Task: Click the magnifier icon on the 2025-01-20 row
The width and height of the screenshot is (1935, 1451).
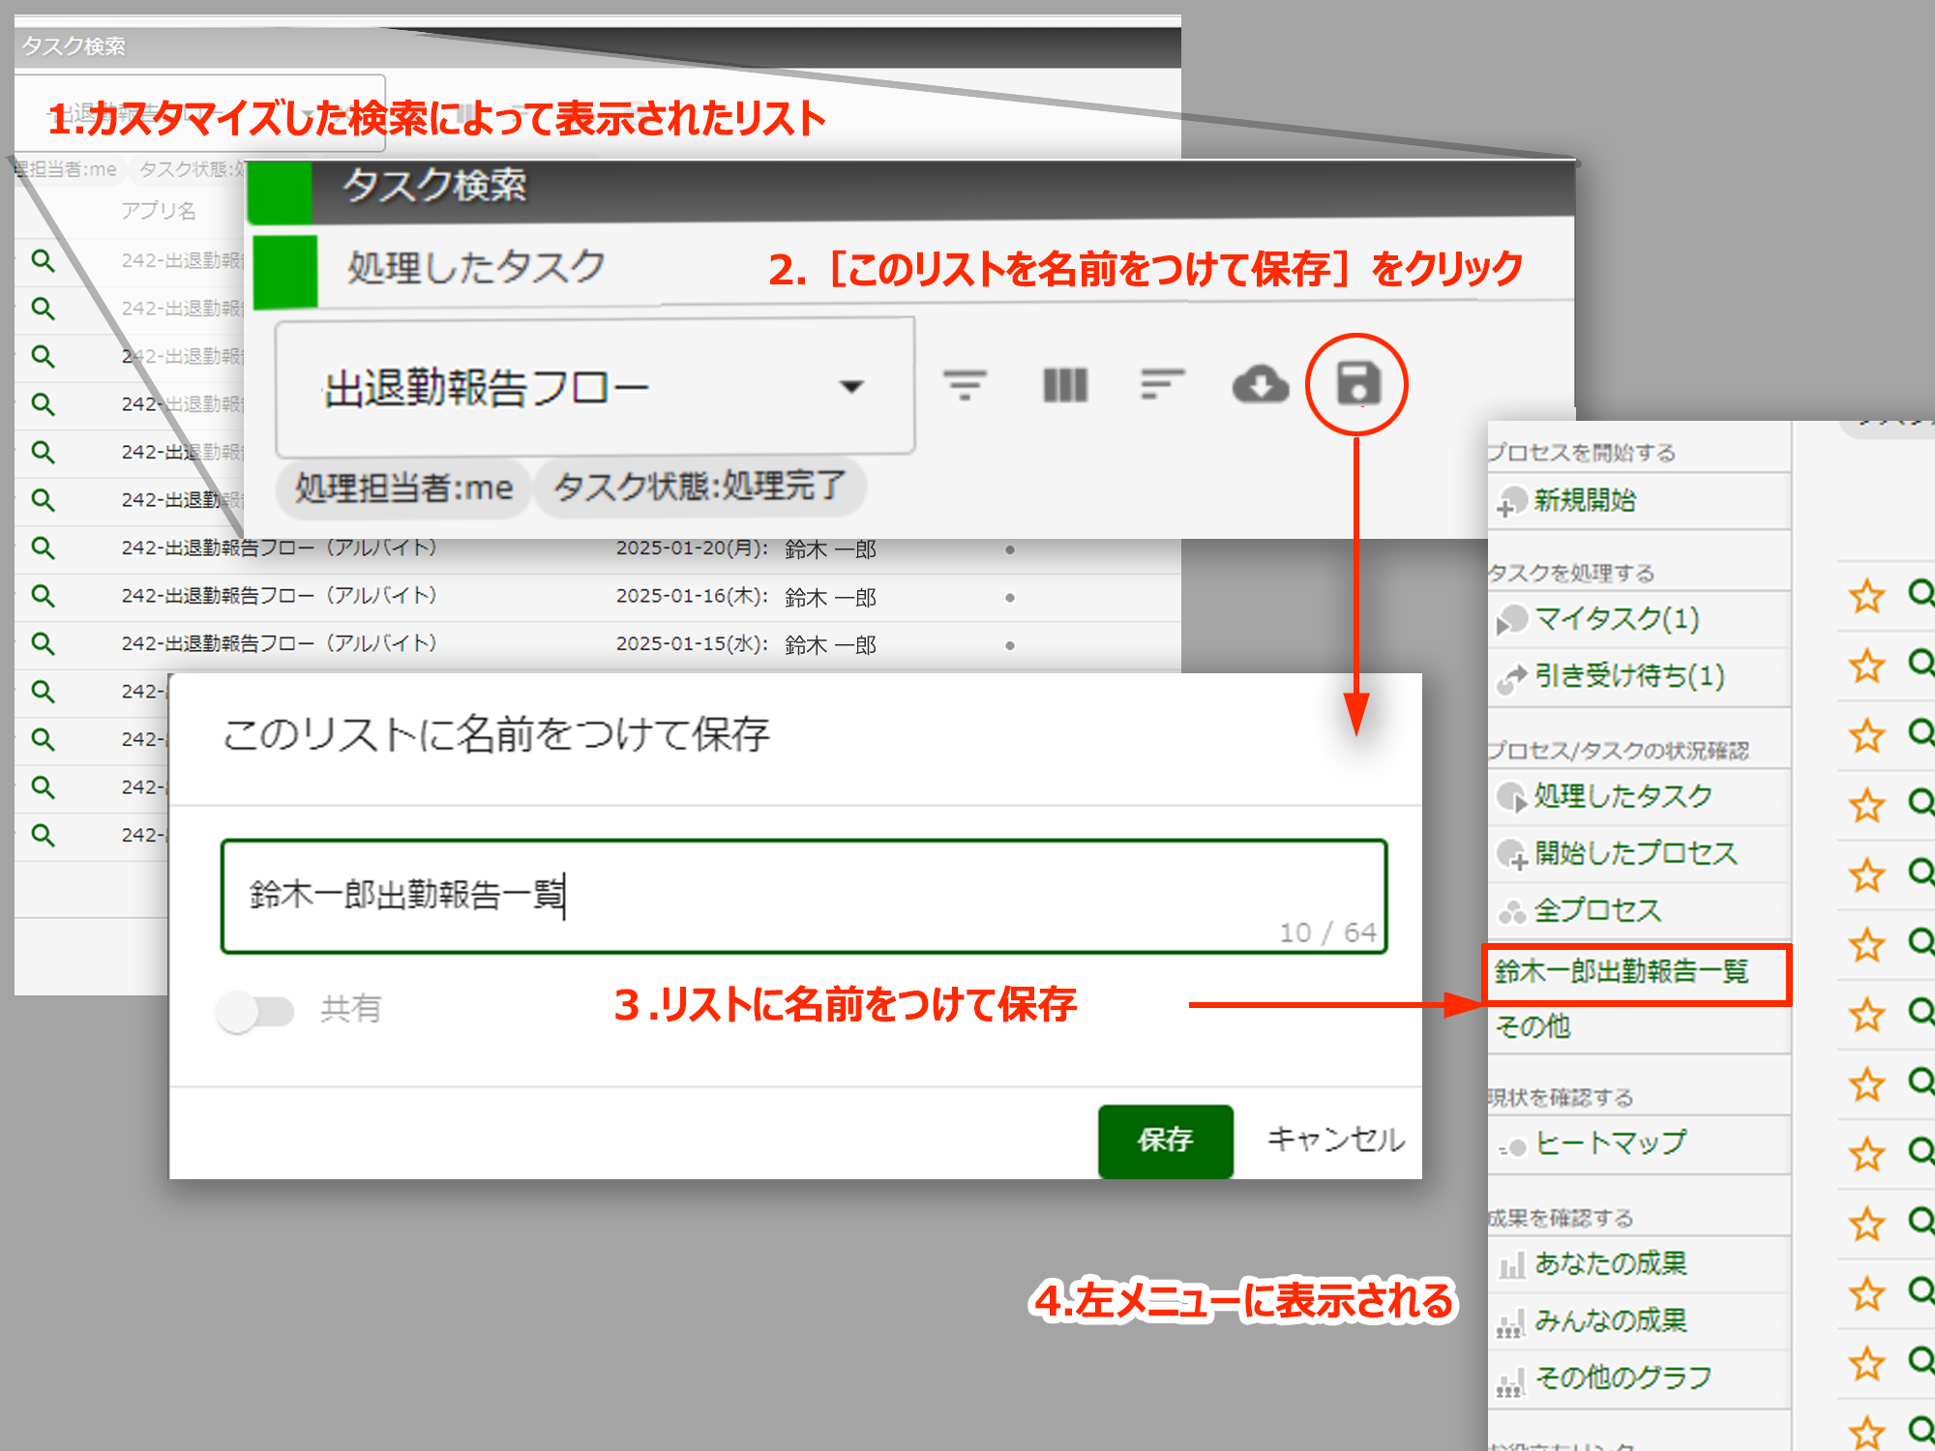Action: coord(43,548)
